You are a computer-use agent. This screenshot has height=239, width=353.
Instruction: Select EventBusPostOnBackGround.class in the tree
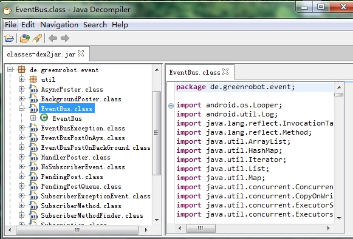click(x=95, y=147)
